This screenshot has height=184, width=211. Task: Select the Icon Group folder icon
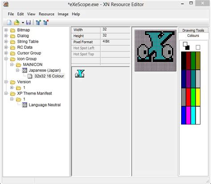[13, 59]
